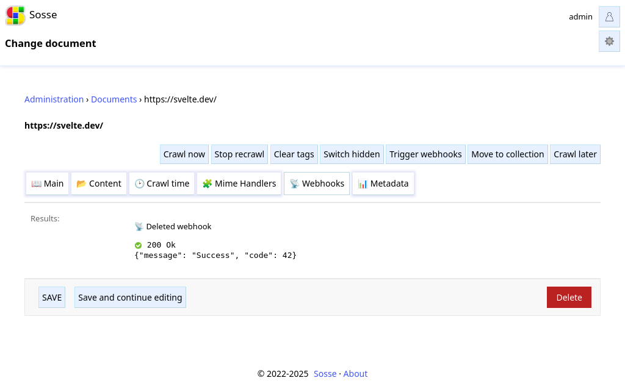
Task: Go to Administration breadcrumb link
Action: coord(54,99)
